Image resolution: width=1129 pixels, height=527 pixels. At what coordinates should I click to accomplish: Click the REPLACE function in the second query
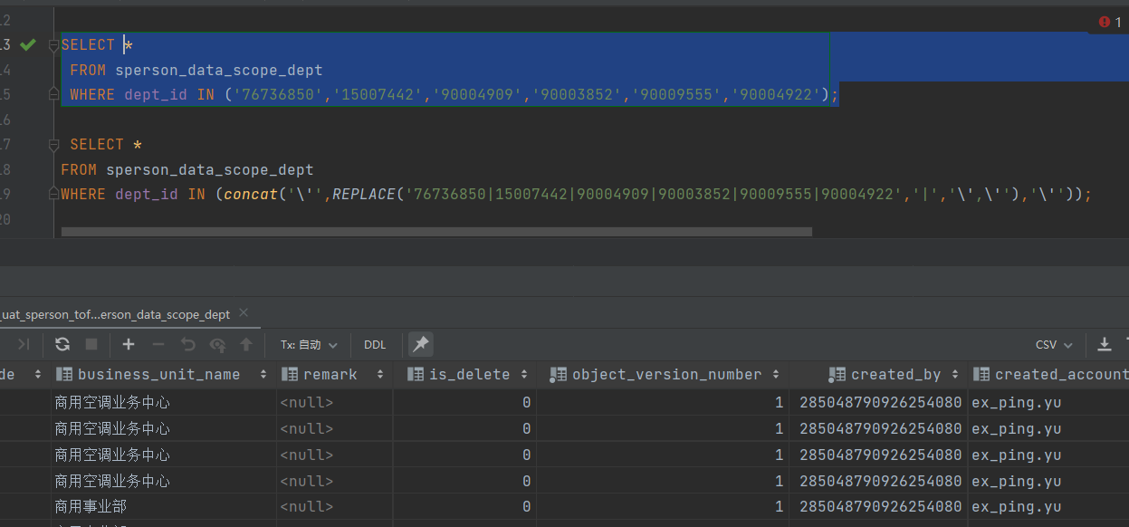364,194
